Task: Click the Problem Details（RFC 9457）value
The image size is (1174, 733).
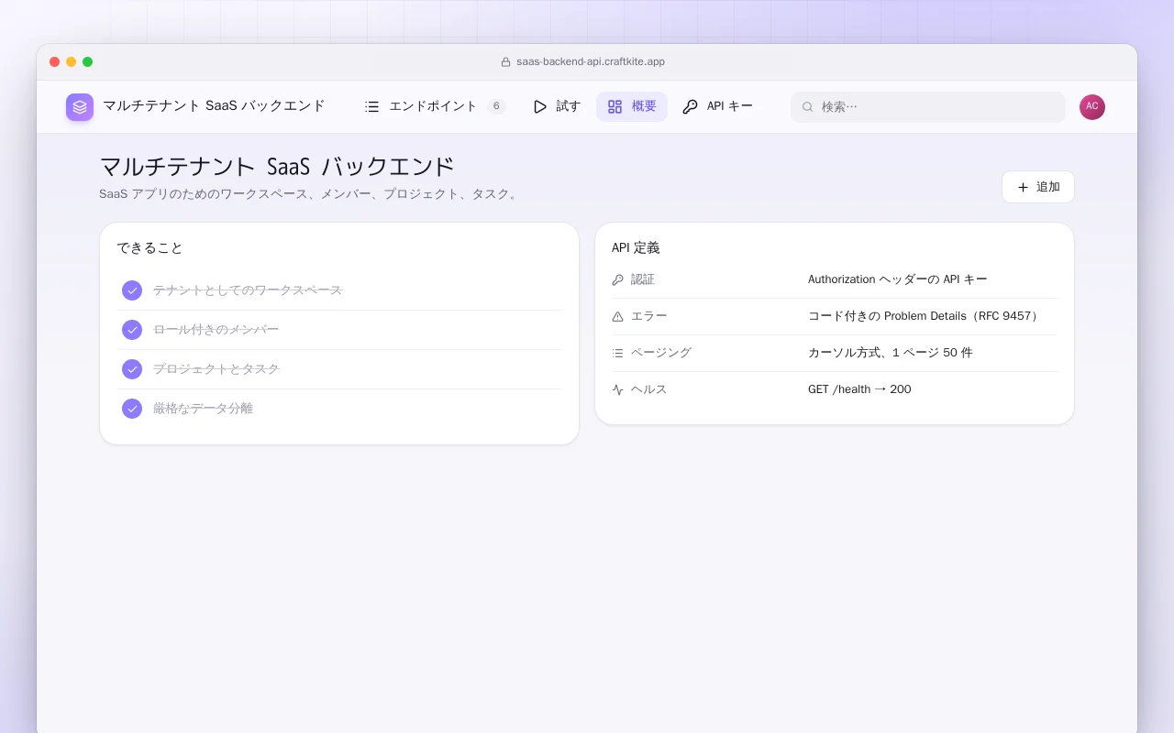Action: pos(925,316)
